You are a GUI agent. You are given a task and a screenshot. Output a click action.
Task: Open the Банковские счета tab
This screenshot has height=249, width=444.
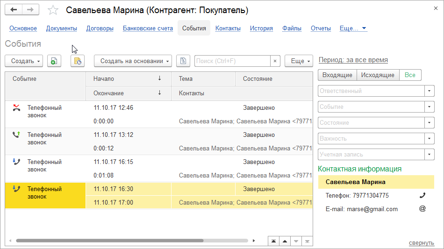pyautogui.click(x=148, y=28)
